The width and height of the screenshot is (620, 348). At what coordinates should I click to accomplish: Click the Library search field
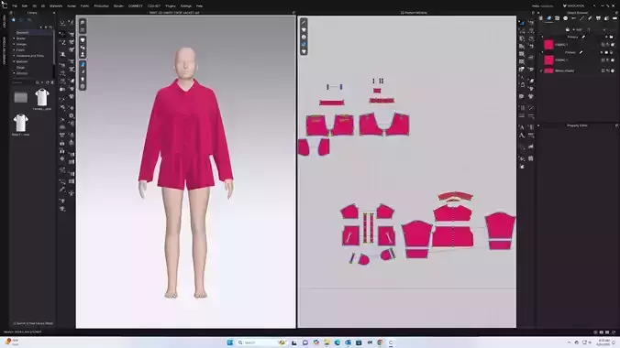(23, 82)
